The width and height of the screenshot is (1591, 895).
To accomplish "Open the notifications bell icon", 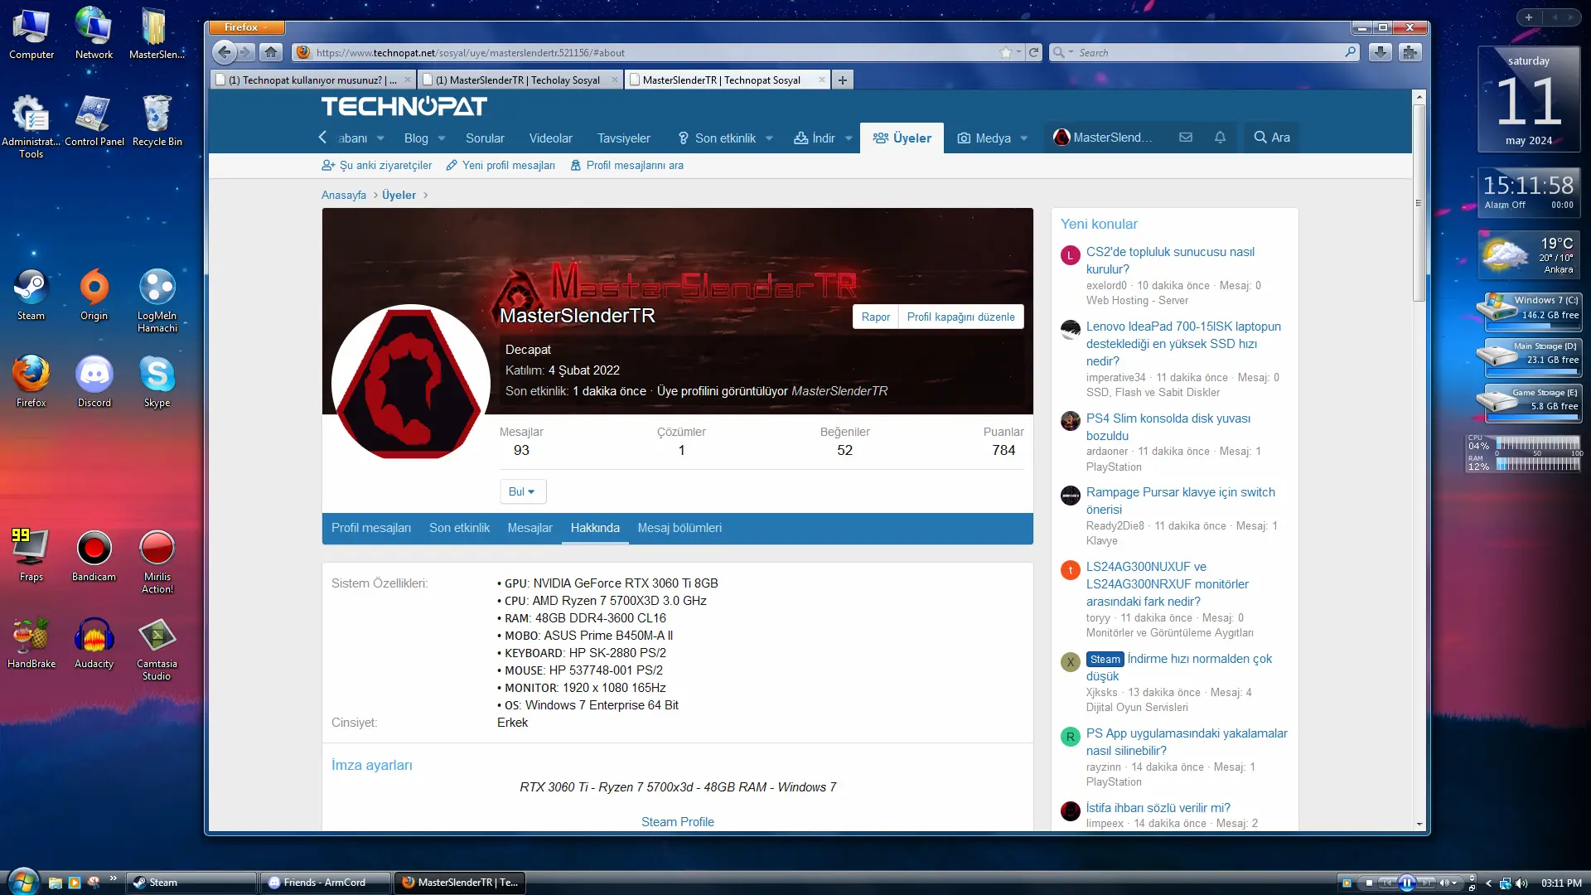I will 1220,138.
